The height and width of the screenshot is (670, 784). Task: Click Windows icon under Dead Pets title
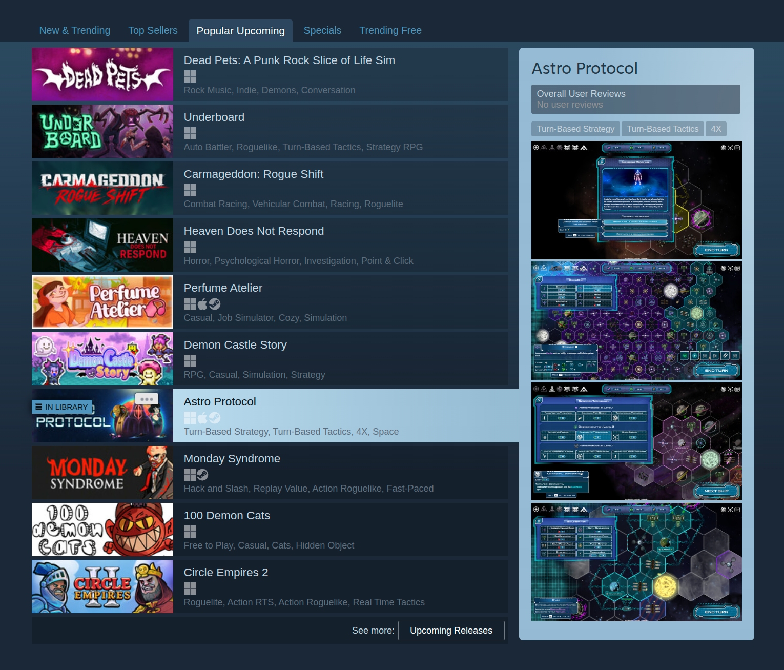click(190, 76)
